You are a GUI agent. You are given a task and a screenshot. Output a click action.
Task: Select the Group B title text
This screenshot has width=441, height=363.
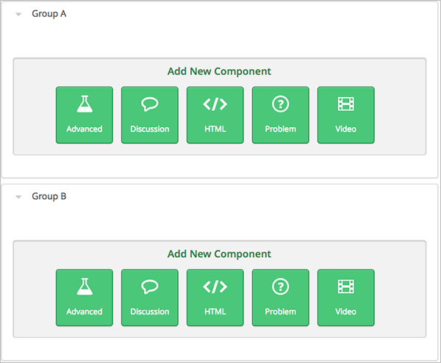(x=49, y=197)
